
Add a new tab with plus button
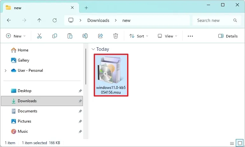pos(86,8)
